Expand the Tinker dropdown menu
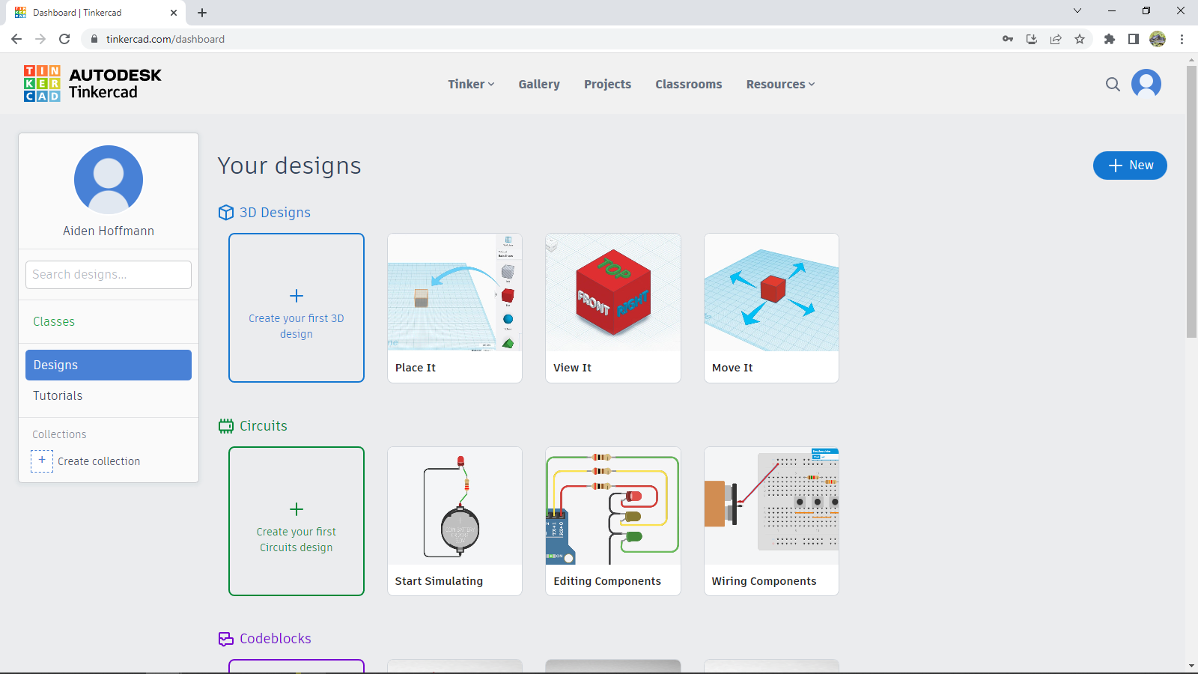1198x674 pixels. (470, 84)
